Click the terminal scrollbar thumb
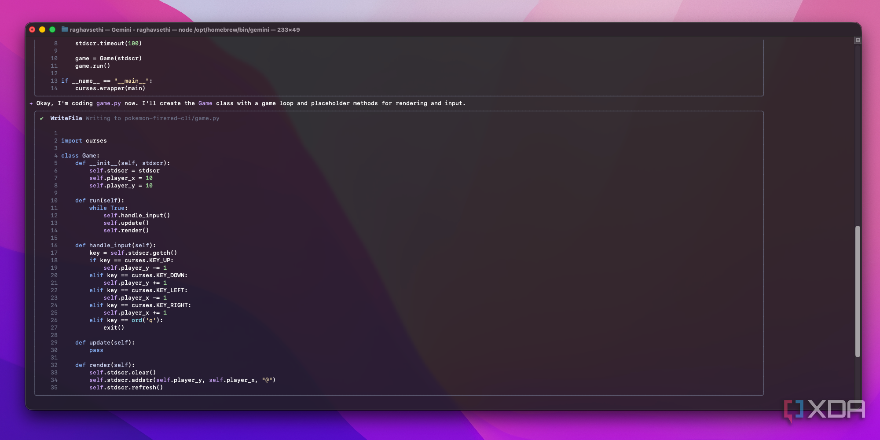880x440 pixels. [858, 291]
